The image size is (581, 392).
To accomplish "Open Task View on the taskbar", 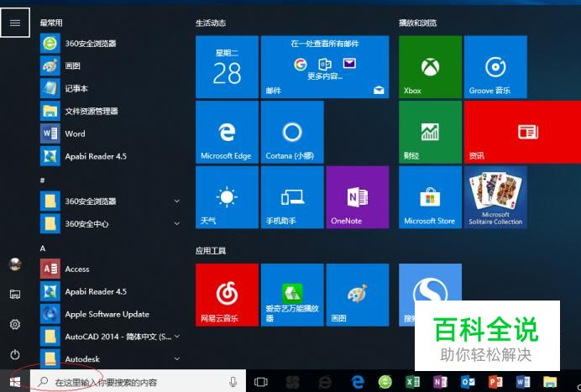I will pyautogui.click(x=261, y=382).
